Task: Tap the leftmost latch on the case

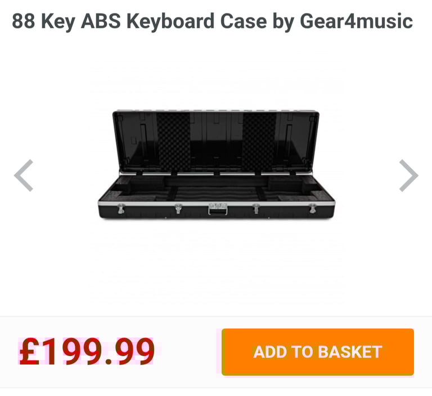Action: 121,209
